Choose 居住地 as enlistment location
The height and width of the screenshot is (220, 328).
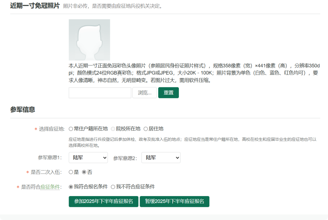(x=145, y=129)
